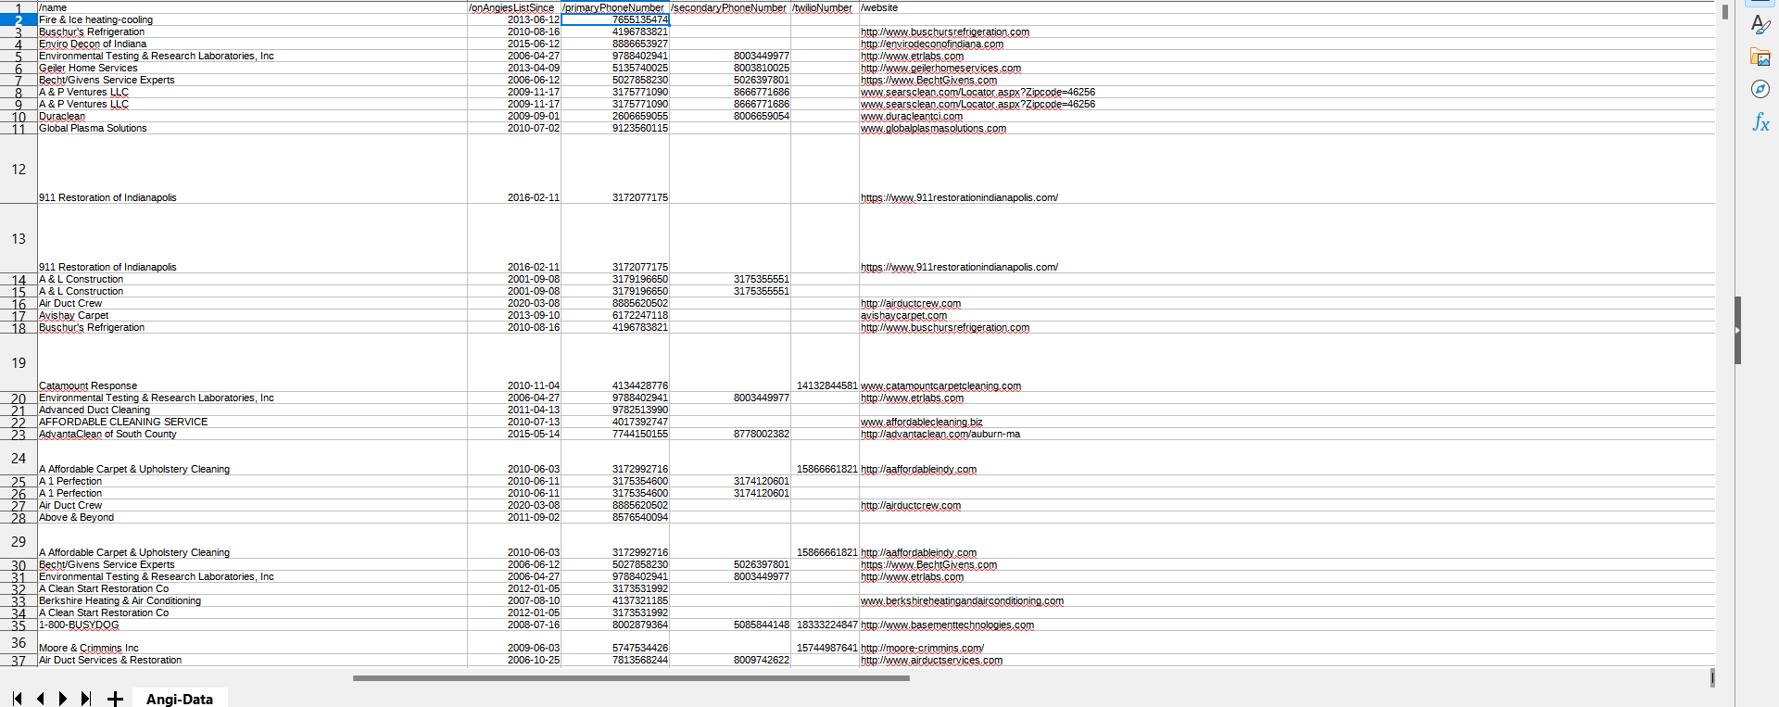Viewport: 1779px width, 707px height.
Task: Open the www.duracleantci.com link
Action: click(911, 117)
